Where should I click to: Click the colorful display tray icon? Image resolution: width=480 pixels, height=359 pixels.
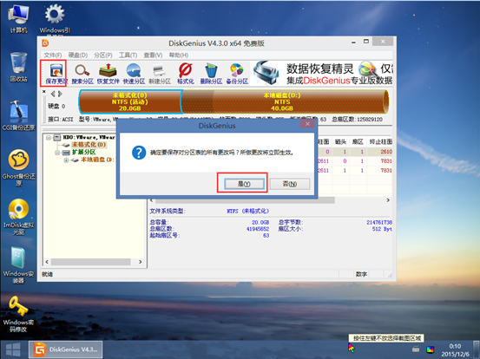(431, 349)
